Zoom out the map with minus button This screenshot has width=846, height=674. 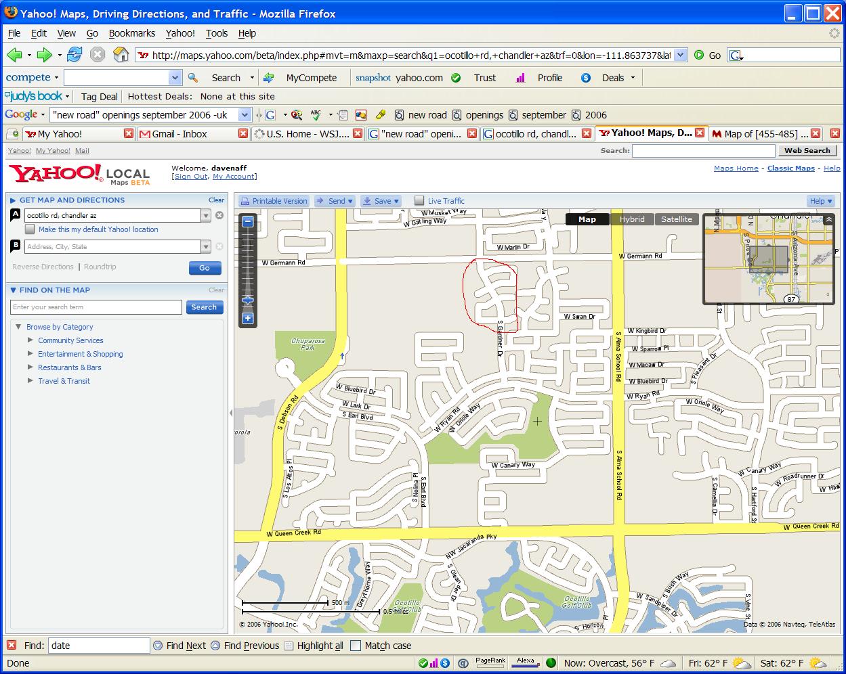pos(248,221)
